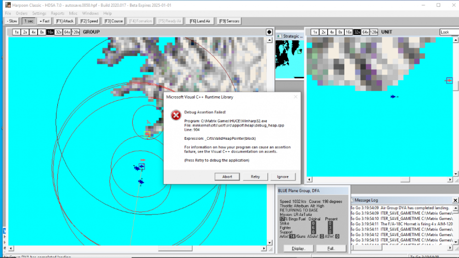Image resolution: width=459 pixels, height=258 pixels.
Task: Click the Strategic window title icon
Action: click(x=279, y=36)
